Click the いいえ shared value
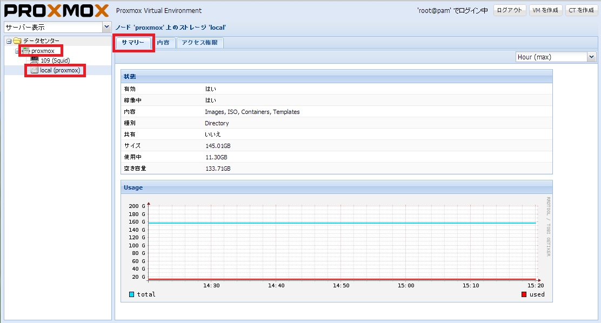The height and width of the screenshot is (323, 601). [213, 134]
